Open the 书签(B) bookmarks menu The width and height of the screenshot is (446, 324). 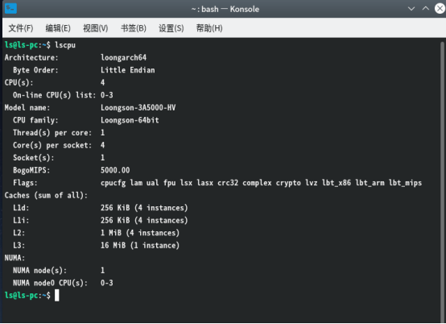[134, 28]
